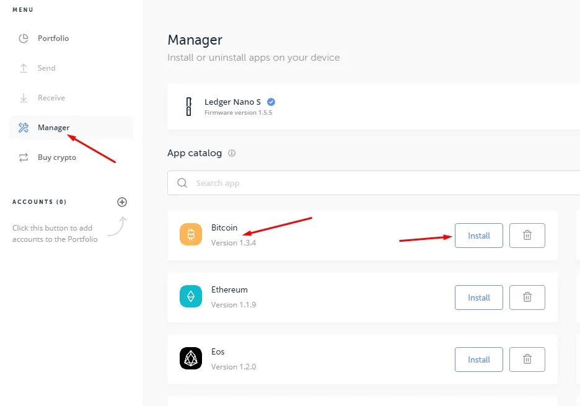Click the Bitcoin 'Version 1.3.4' text
This screenshot has width=580, height=406.
234,243
